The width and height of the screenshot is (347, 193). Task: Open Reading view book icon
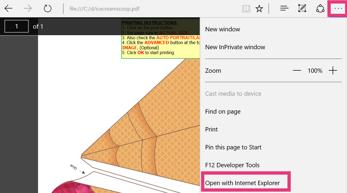tap(246, 9)
